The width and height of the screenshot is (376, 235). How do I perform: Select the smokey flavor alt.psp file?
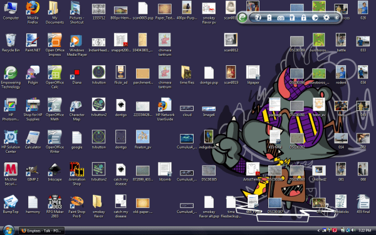coord(209,206)
